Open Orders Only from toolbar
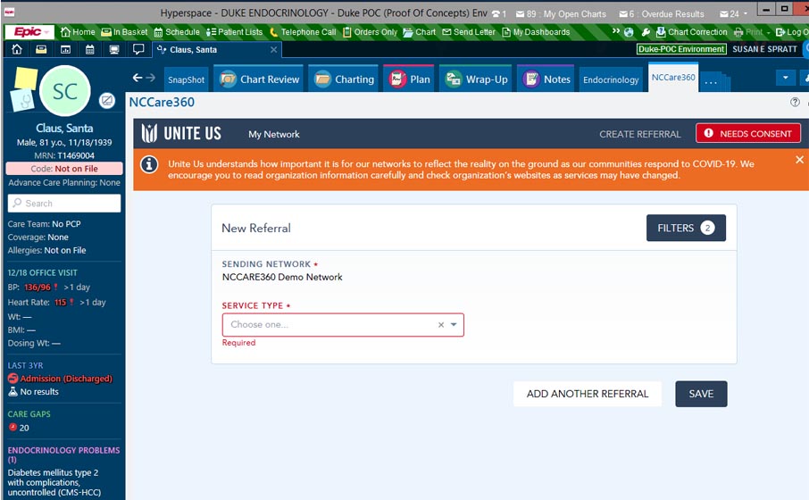This screenshot has width=809, height=500. click(x=370, y=32)
